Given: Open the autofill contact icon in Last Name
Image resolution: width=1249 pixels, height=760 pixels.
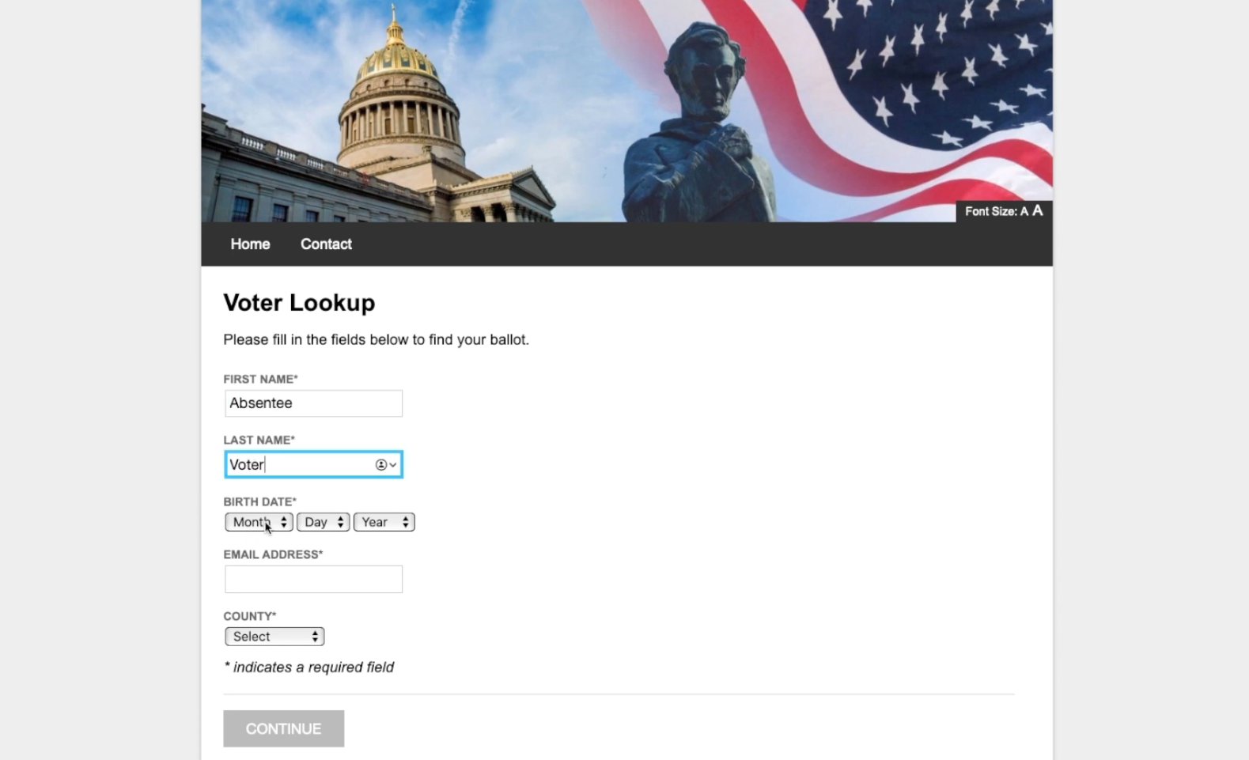Looking at the screenshot, I should 385,465.
